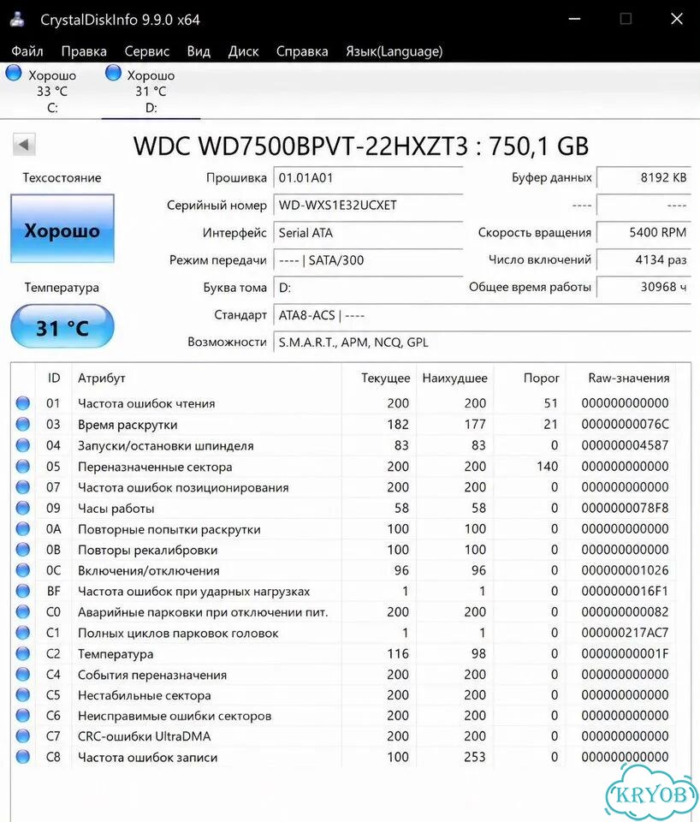Select the Частота ошибок позиционирования text

pyautogui.click(x=183, y=487)
